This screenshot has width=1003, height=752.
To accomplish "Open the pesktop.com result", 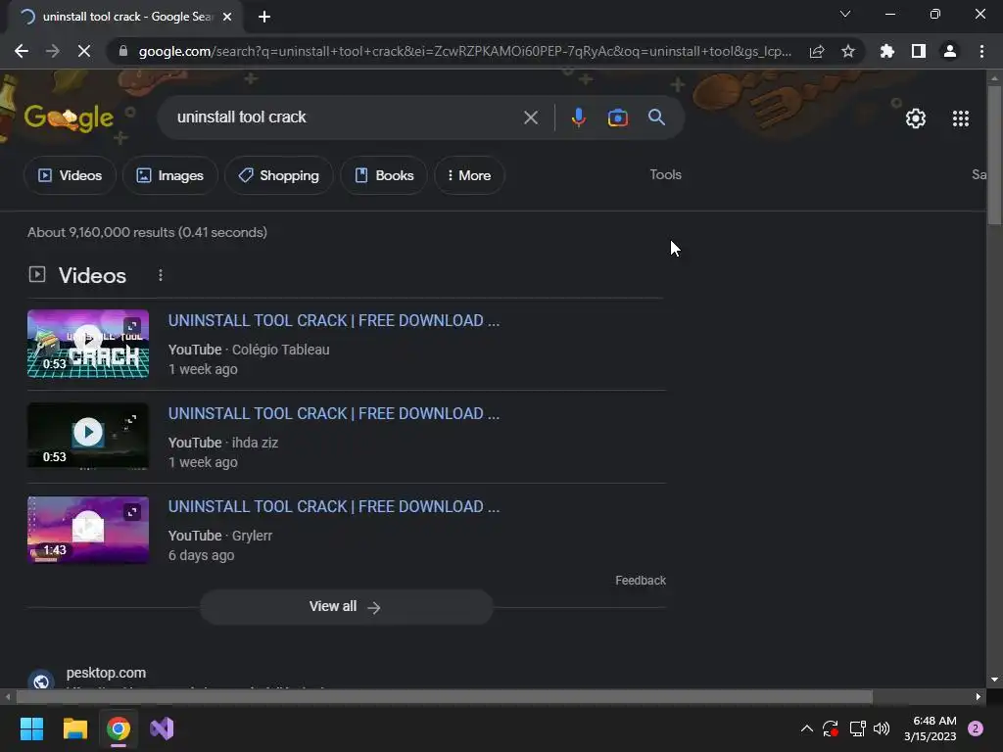I will (x=106, y=674).
